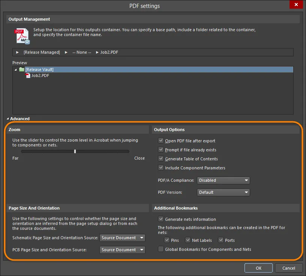
Task: Click the Zoom section header
Action: point(78,130)
